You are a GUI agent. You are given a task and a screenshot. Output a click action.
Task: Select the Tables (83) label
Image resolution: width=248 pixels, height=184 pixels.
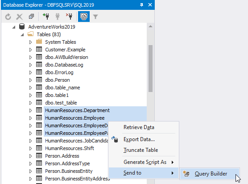pyautogui.click(x=49, y=34)
